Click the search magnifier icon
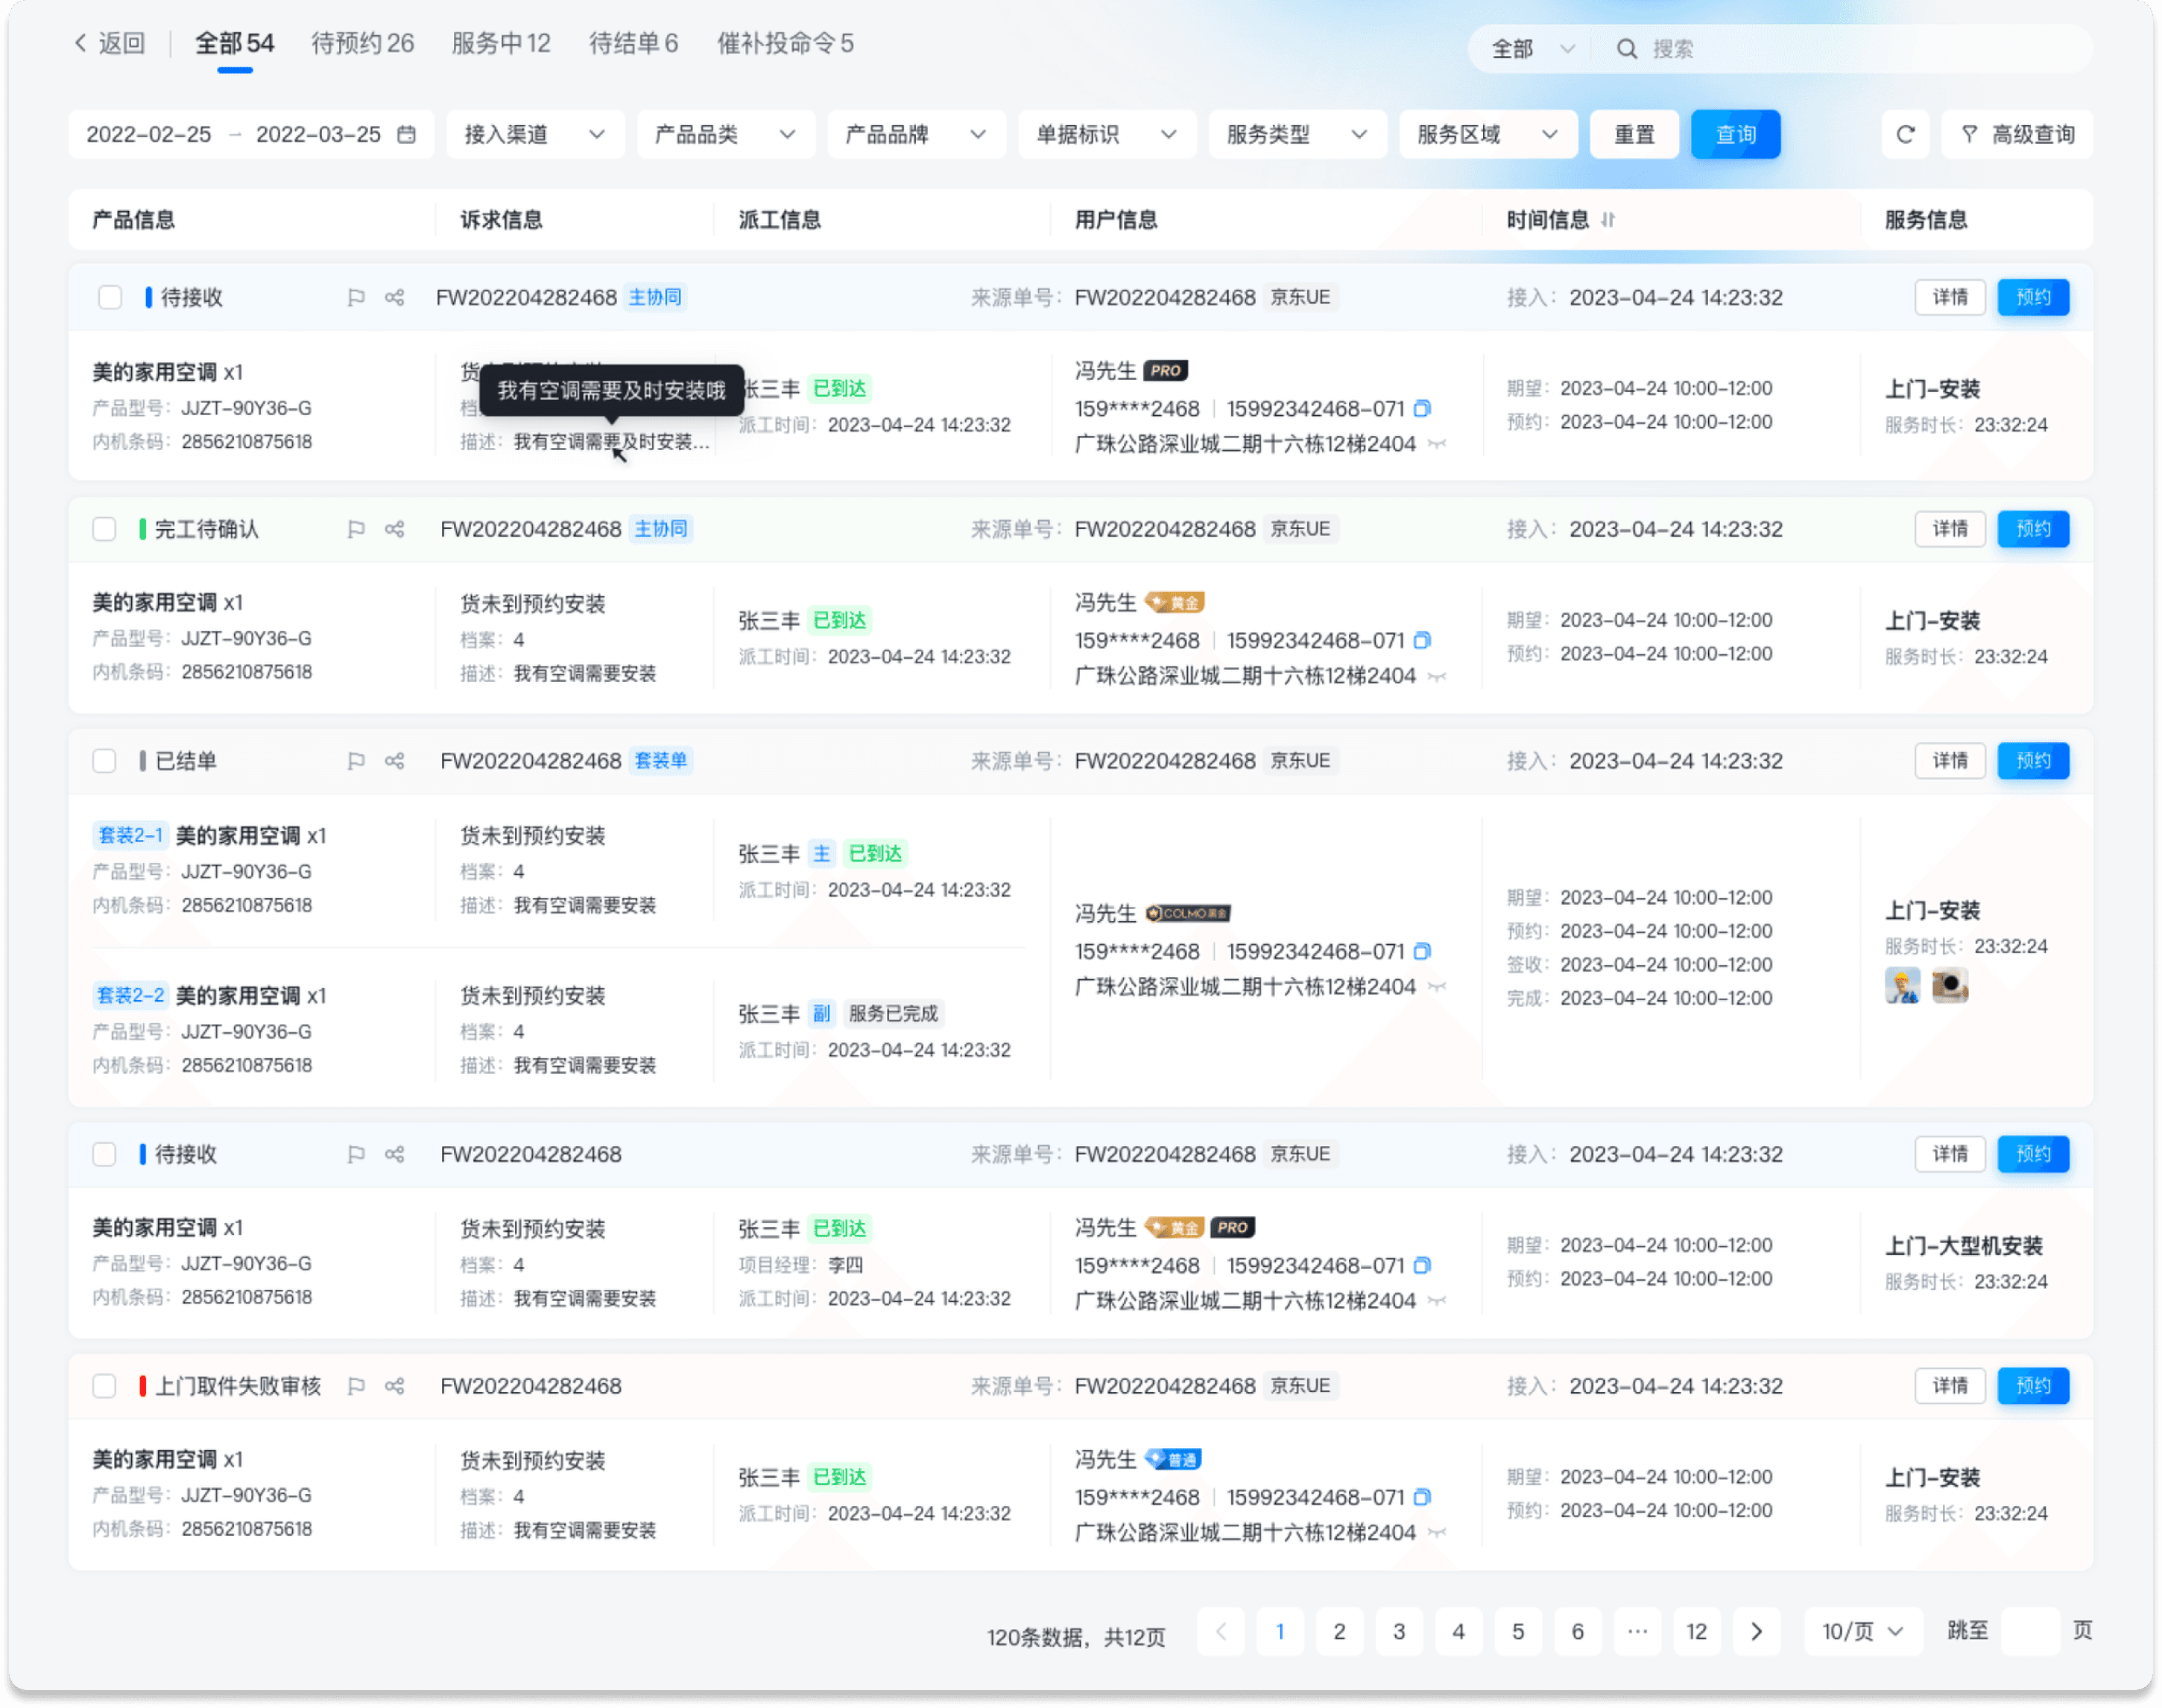Image resolution: width=2162 pixels, height=1708 pixels. tap(1627, 49)
